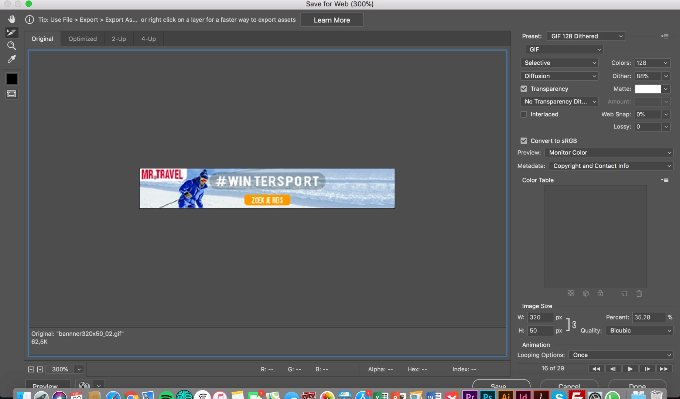Click the Height input field
The width and height of the screenshot is (680, 399).
pos(540,331)
